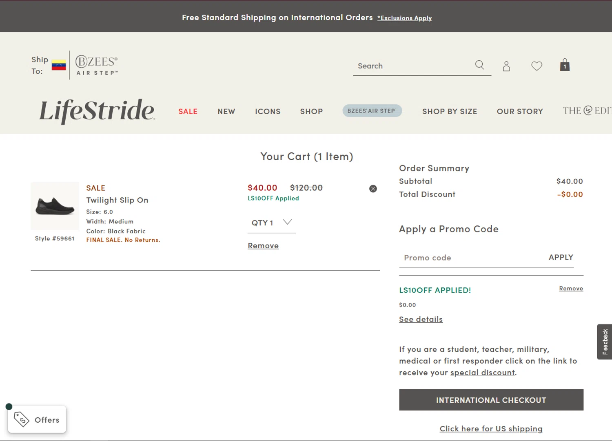Viewport: 612px width, 441px height.
Task: Open the ICONS menu
Action: [268, 111]
